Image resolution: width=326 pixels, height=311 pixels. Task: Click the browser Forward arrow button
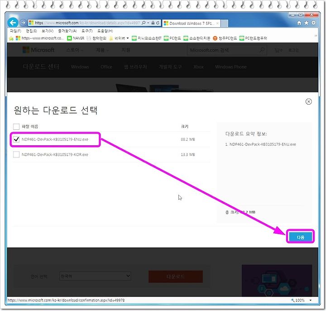coord(23,23)
